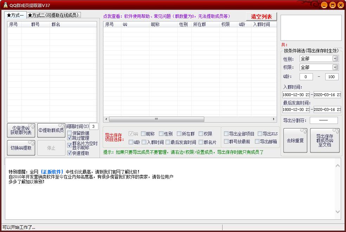The height and width of the screenshot is (232, 346).
Task: Click the 序号 column header in group list
Action: [x=14, y=24]
